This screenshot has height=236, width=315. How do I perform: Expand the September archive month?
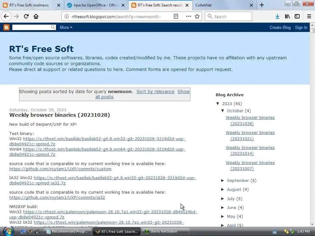(223, 180)
